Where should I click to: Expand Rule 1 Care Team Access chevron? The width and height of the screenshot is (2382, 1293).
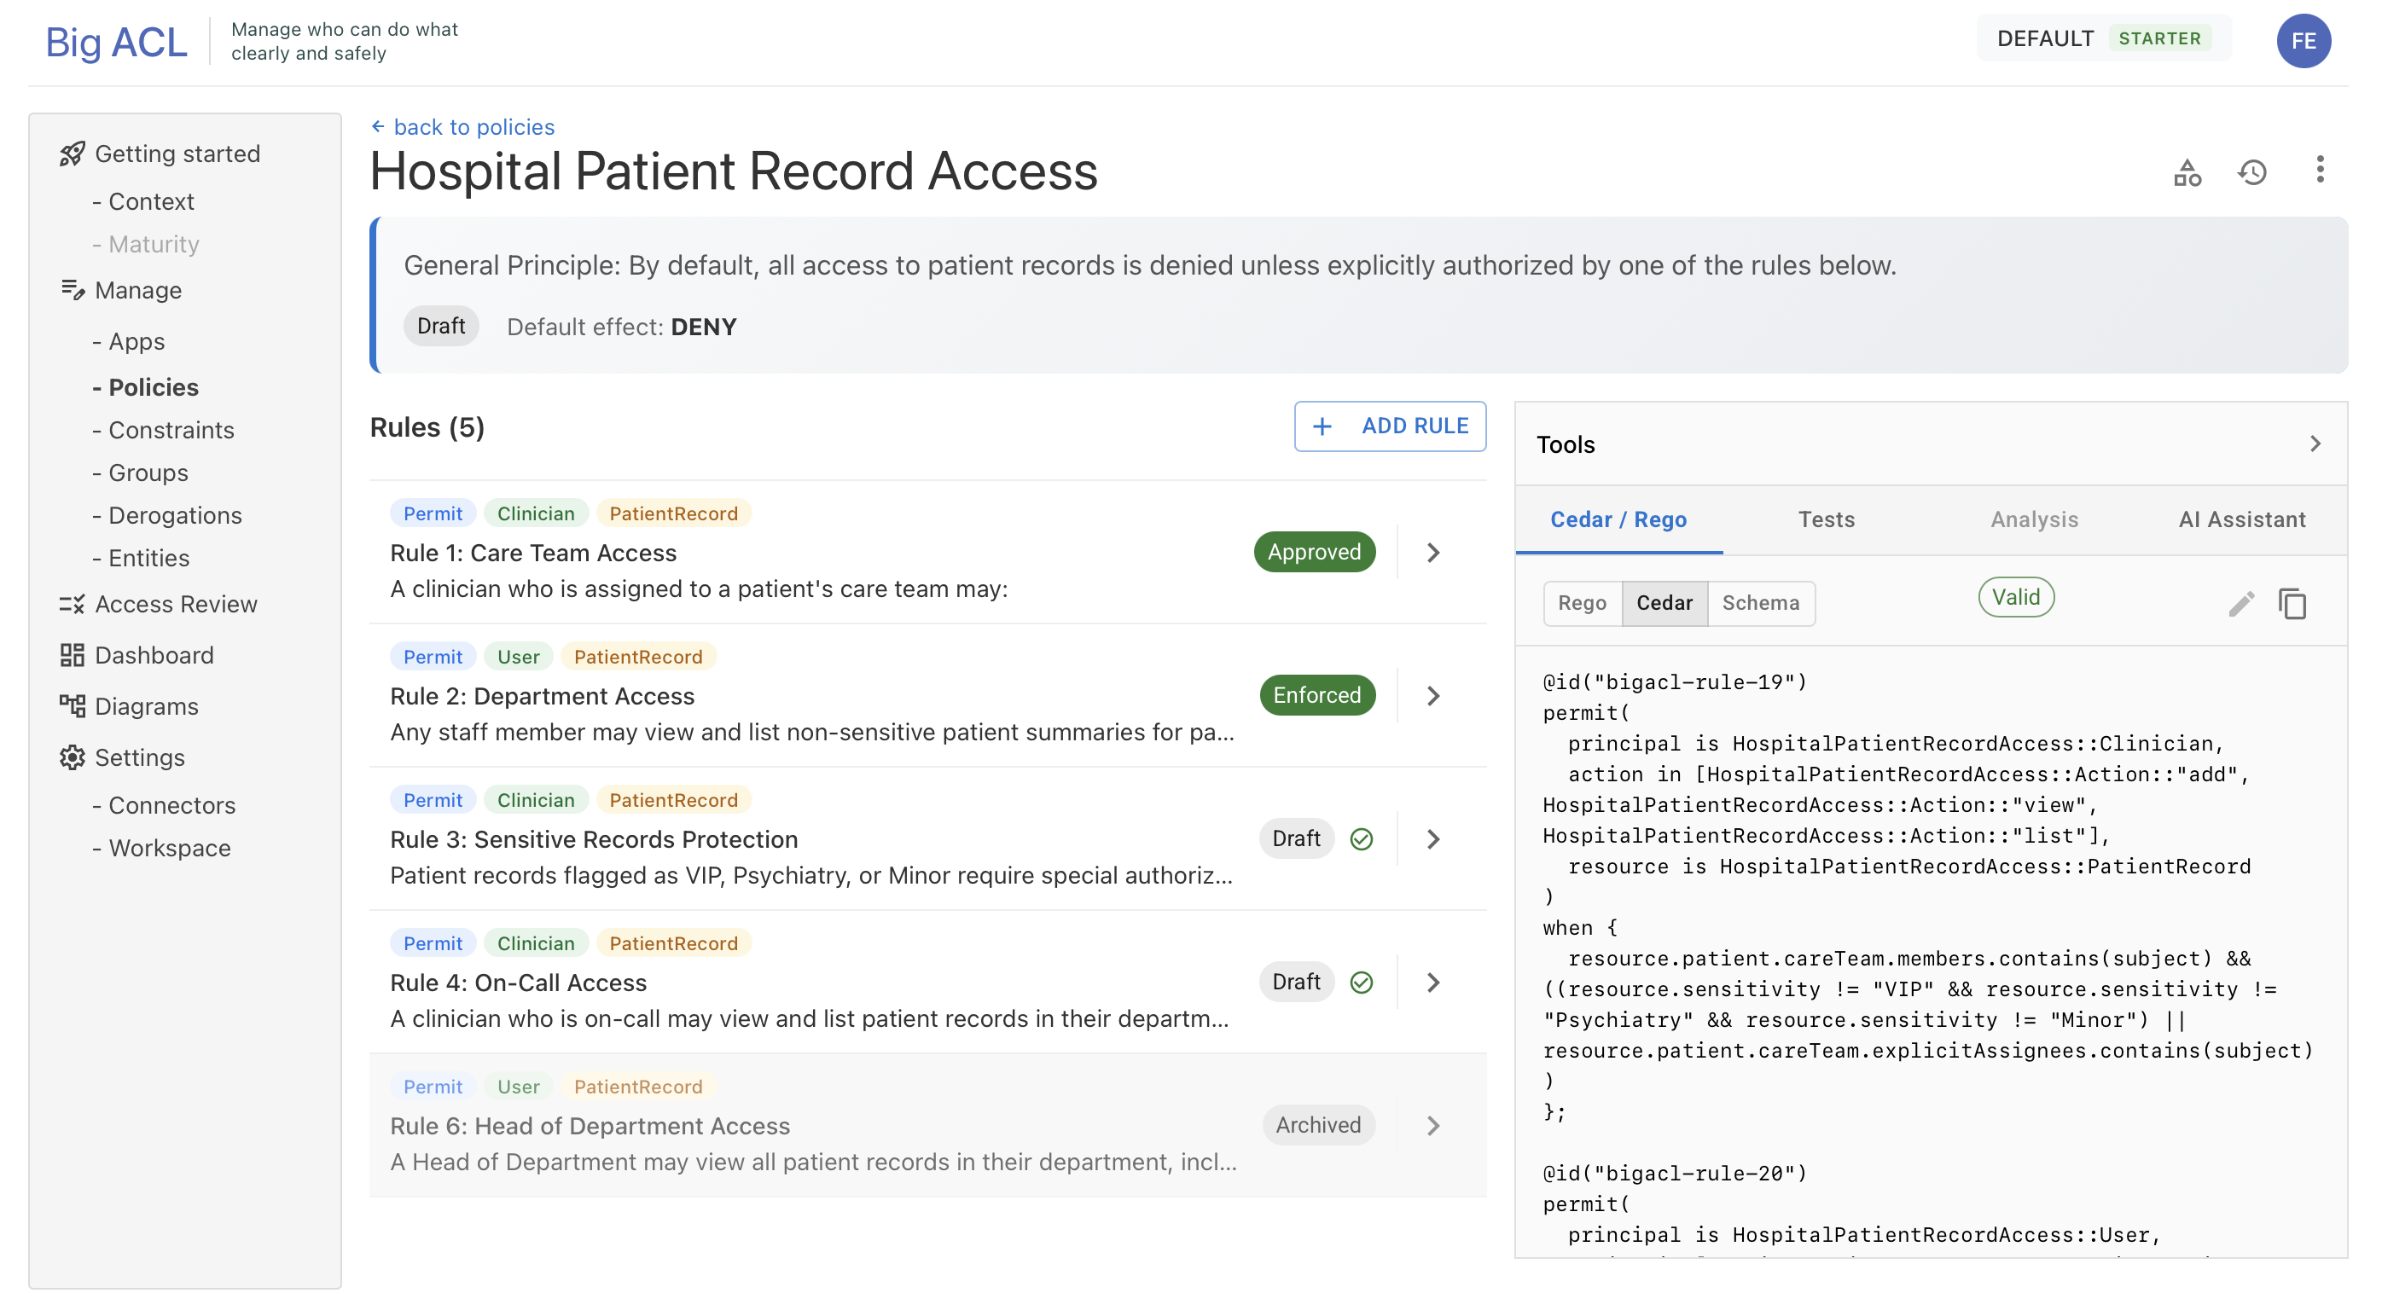pyautogui.click(x=1432, y=553)
